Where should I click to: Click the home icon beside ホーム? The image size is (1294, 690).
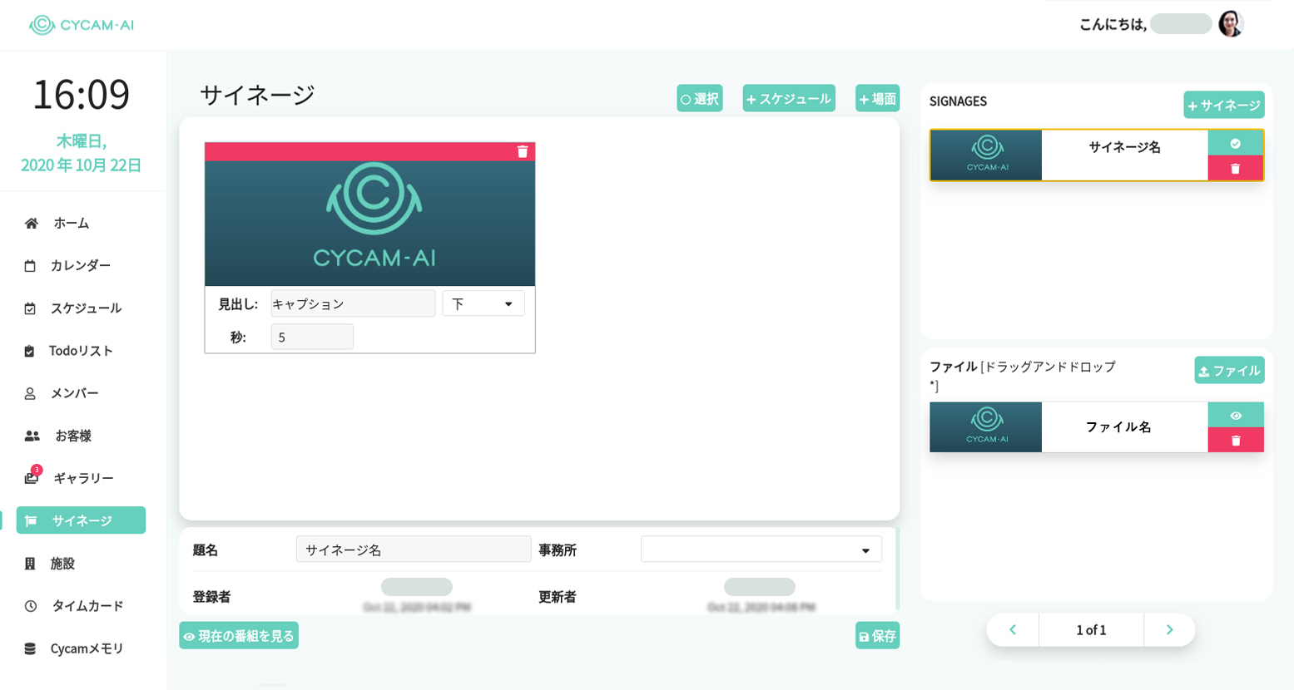point(32,223)
